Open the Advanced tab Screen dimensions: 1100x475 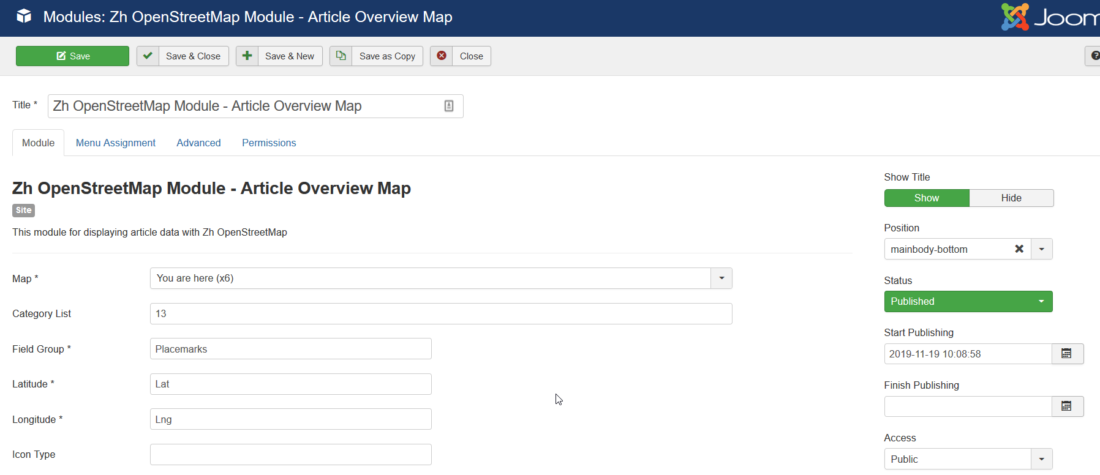[198, 143]
